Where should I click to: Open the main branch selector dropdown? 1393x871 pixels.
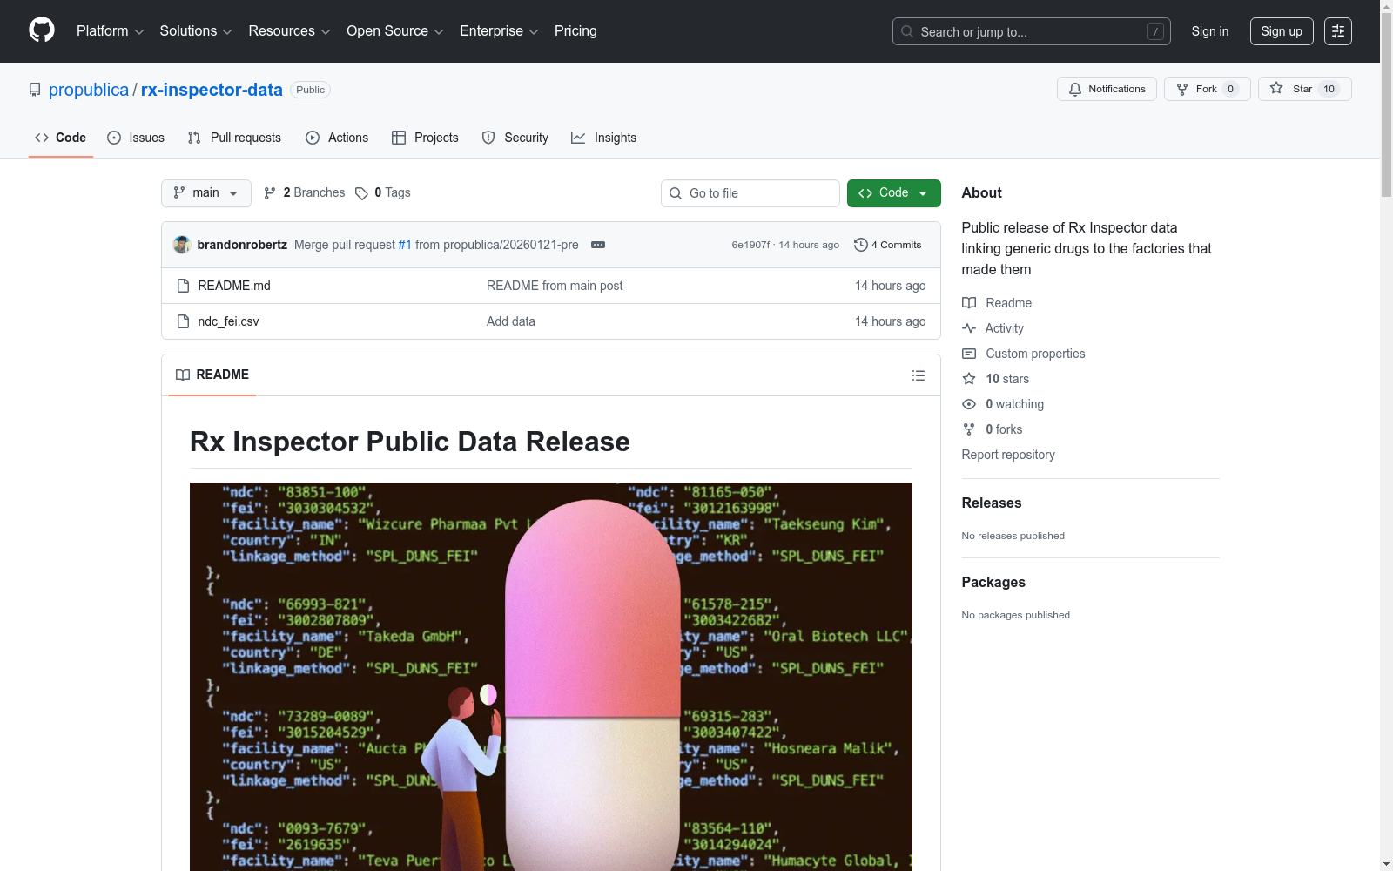tap(206, 193)
